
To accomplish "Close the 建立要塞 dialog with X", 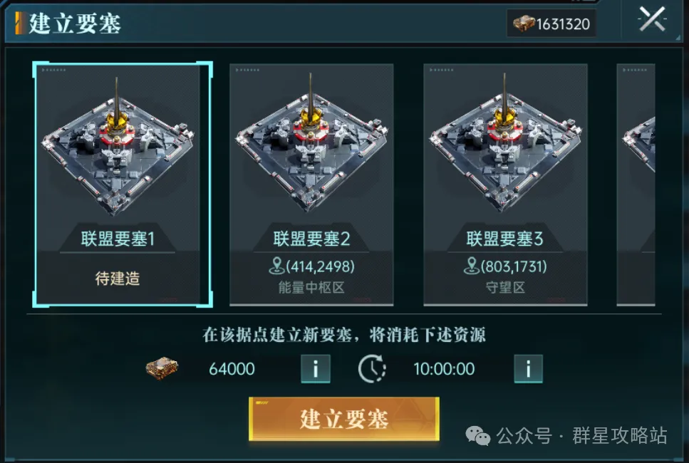I will tap(652, 19).
